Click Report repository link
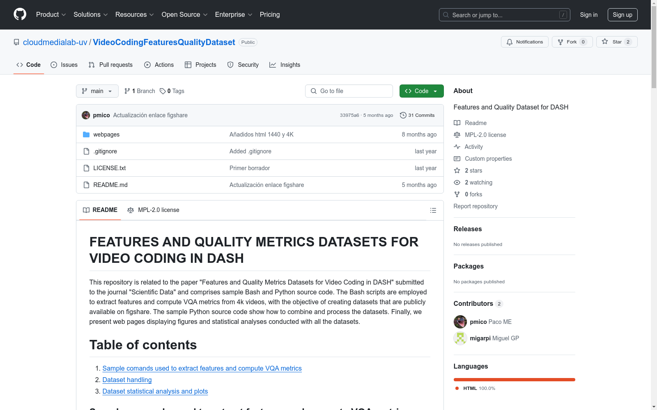Image resolution: width=657 pixels, height=410 pixels. pyautogui.click(x=476, y=206)
